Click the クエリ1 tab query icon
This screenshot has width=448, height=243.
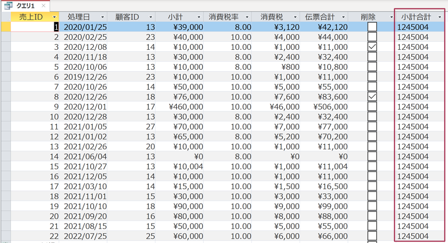click(x=8, y=5)
